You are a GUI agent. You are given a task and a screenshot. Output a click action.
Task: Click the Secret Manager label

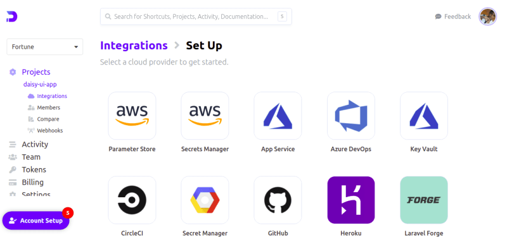click(x=205, y=233)
